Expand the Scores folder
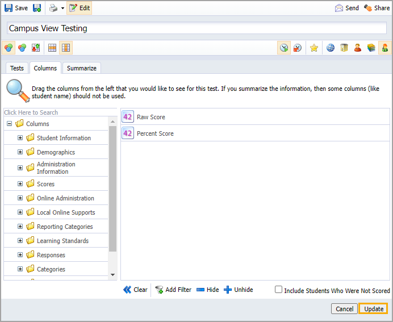Image resolution: width=393 pixels, height=322 pixels. coord(20,183)
